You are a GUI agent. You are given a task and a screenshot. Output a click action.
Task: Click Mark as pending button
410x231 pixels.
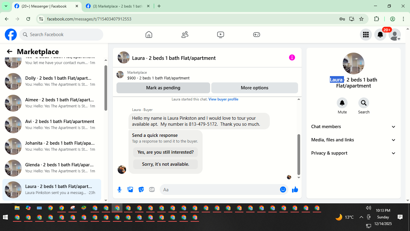pos(163,88)
